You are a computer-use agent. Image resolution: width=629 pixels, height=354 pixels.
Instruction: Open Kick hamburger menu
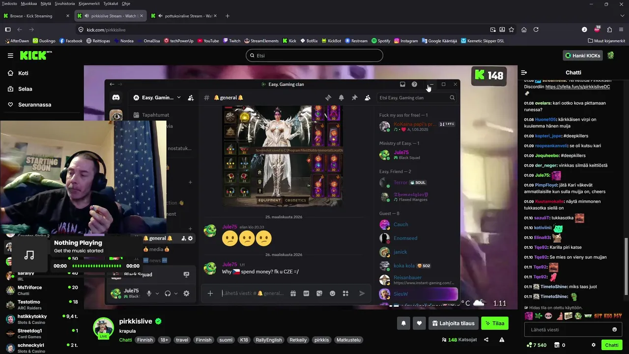tap(10, 56)
